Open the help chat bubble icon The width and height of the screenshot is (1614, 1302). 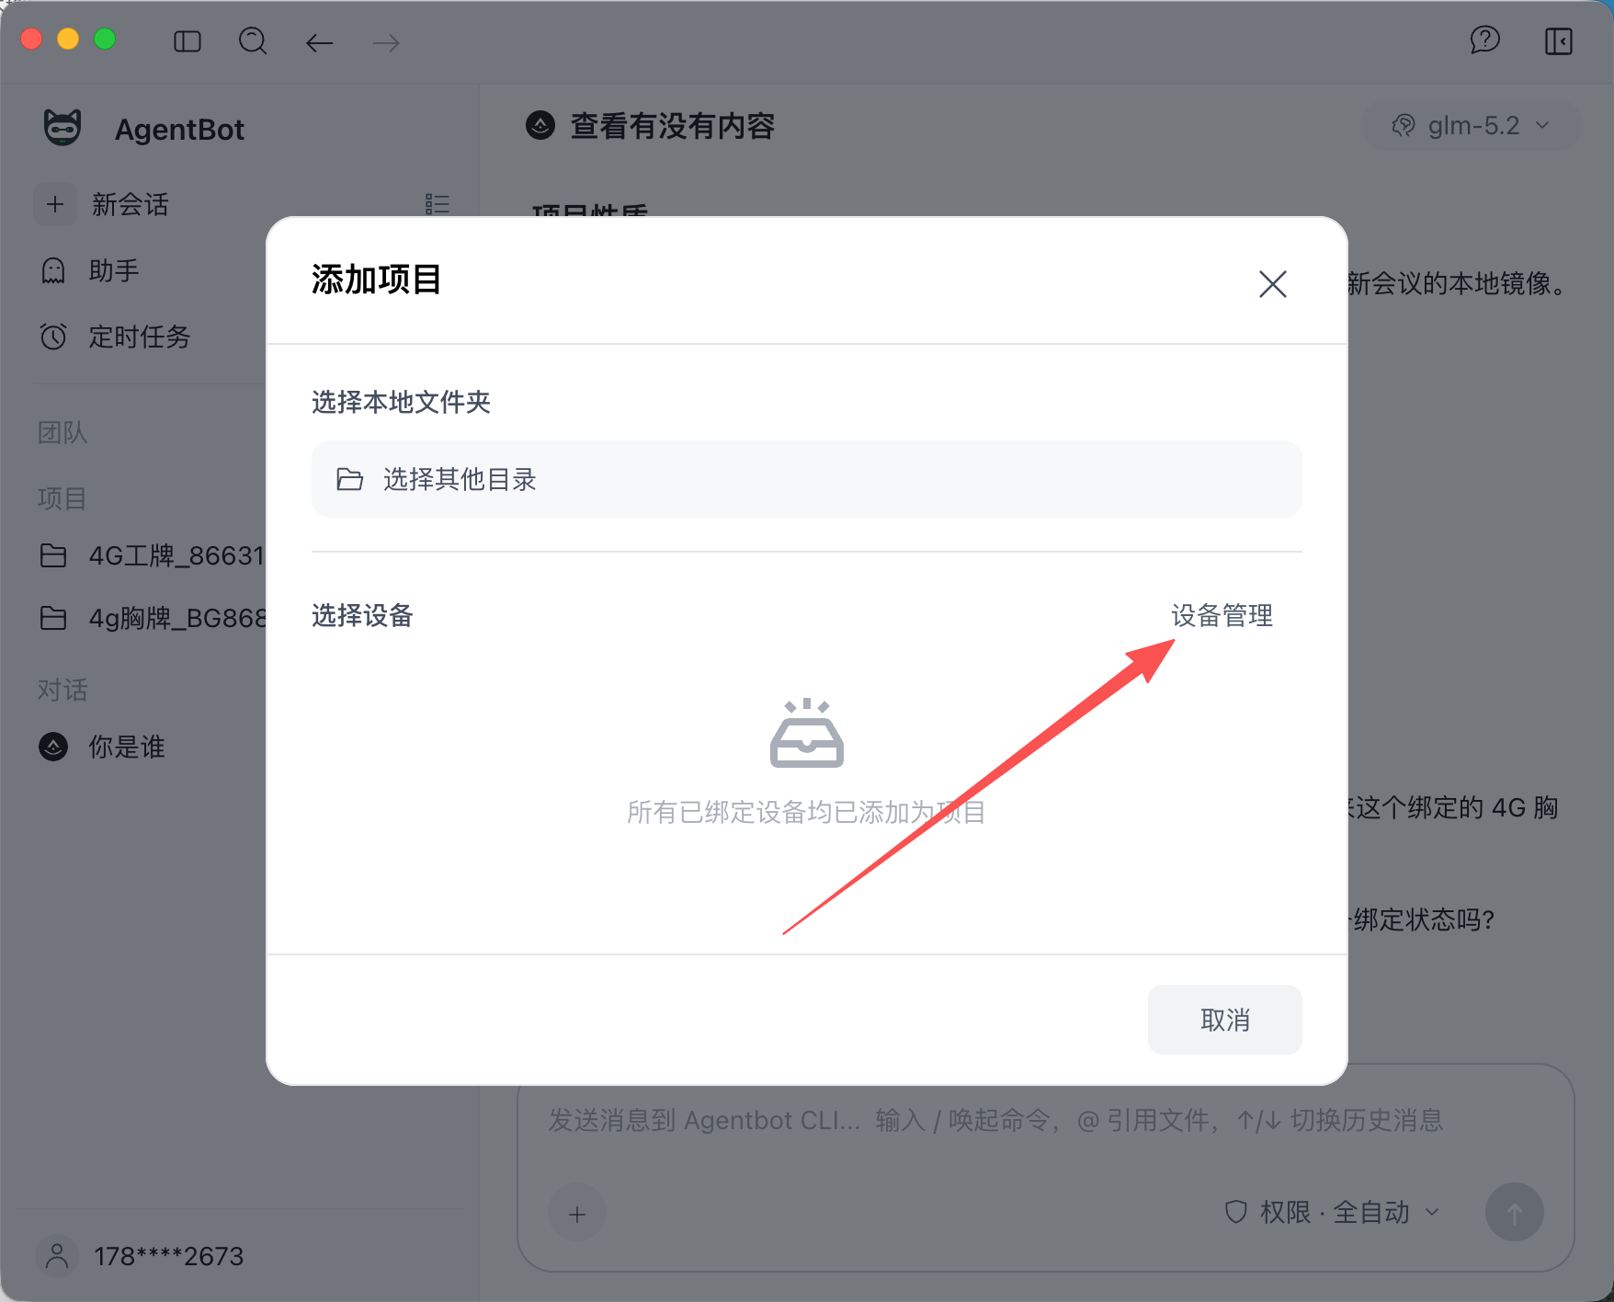point(1484,40)
